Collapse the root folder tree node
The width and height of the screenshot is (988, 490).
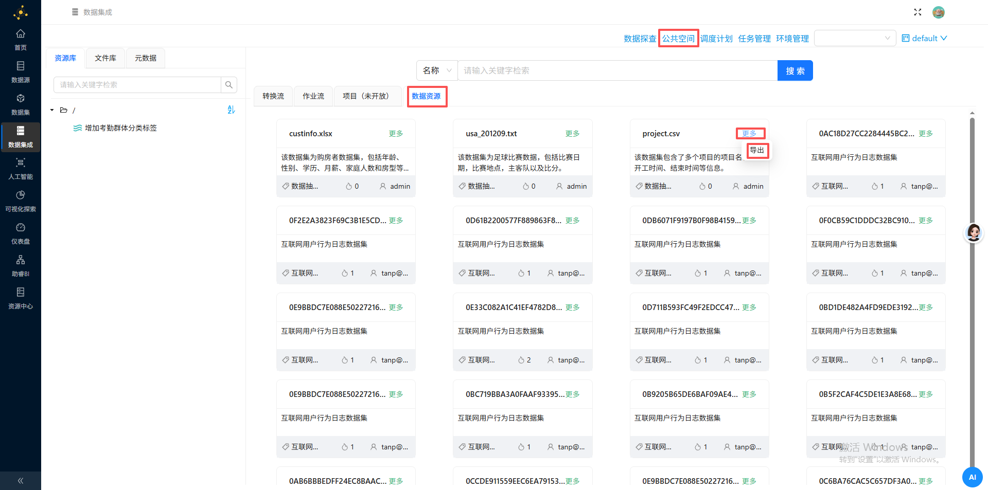point(52,110)
